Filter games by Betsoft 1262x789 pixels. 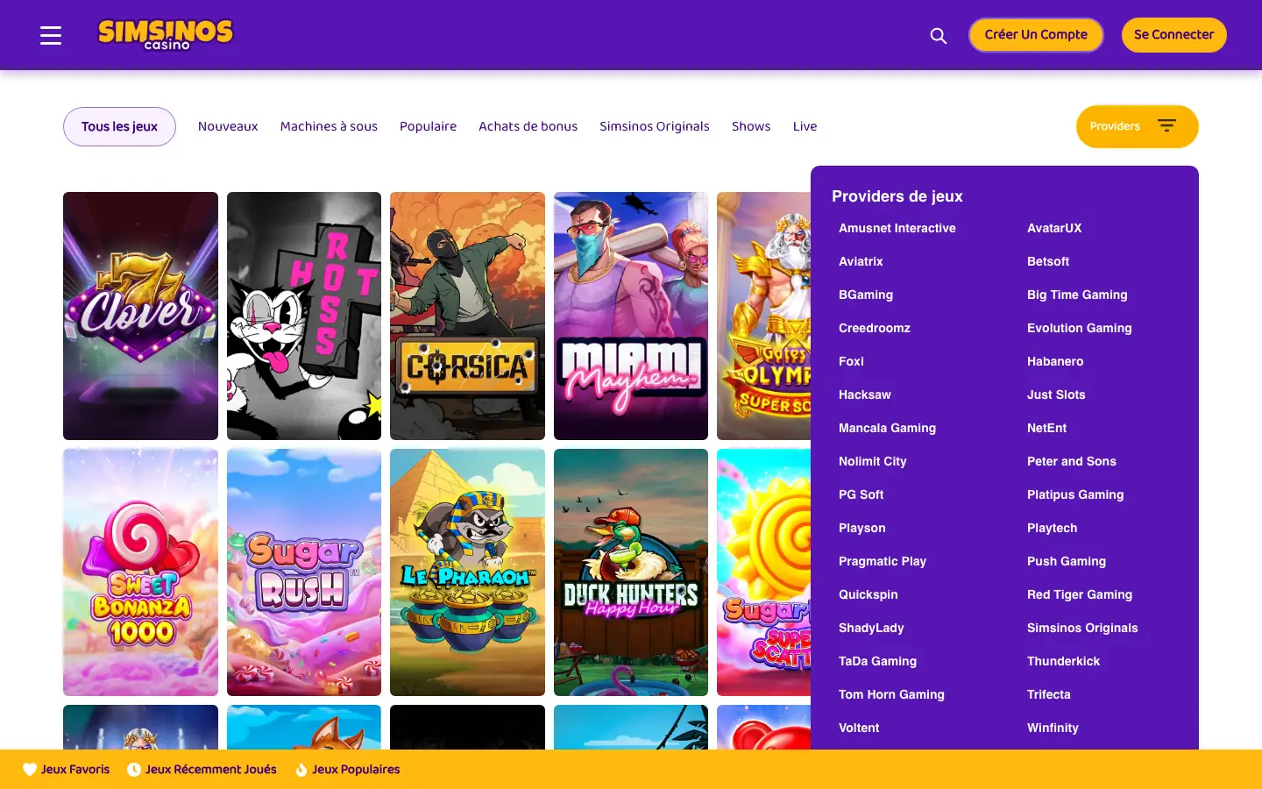coord(1048,261)
